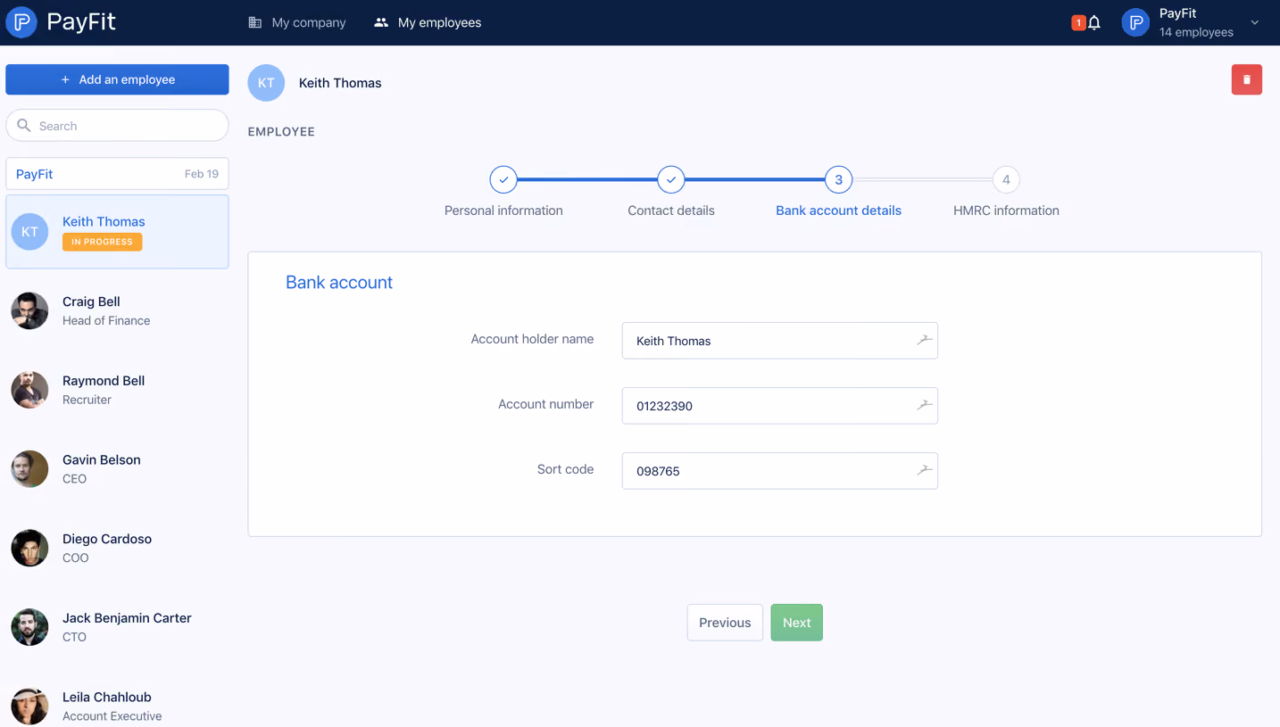Open notifications bell icon
This screenshot has height=727, width=1280.
pos(1094,23)
